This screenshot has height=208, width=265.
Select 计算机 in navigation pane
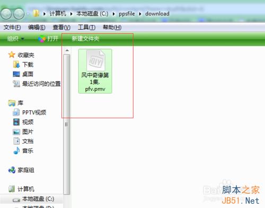tap(26, 189)
